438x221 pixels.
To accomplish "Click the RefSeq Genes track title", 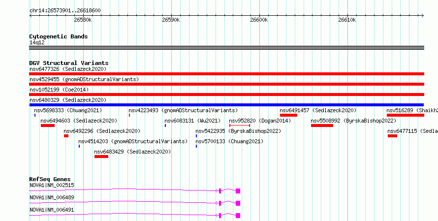I will 50,179.
